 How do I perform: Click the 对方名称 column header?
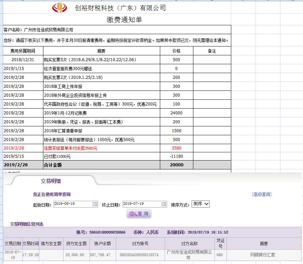click(x=190, y=244)
